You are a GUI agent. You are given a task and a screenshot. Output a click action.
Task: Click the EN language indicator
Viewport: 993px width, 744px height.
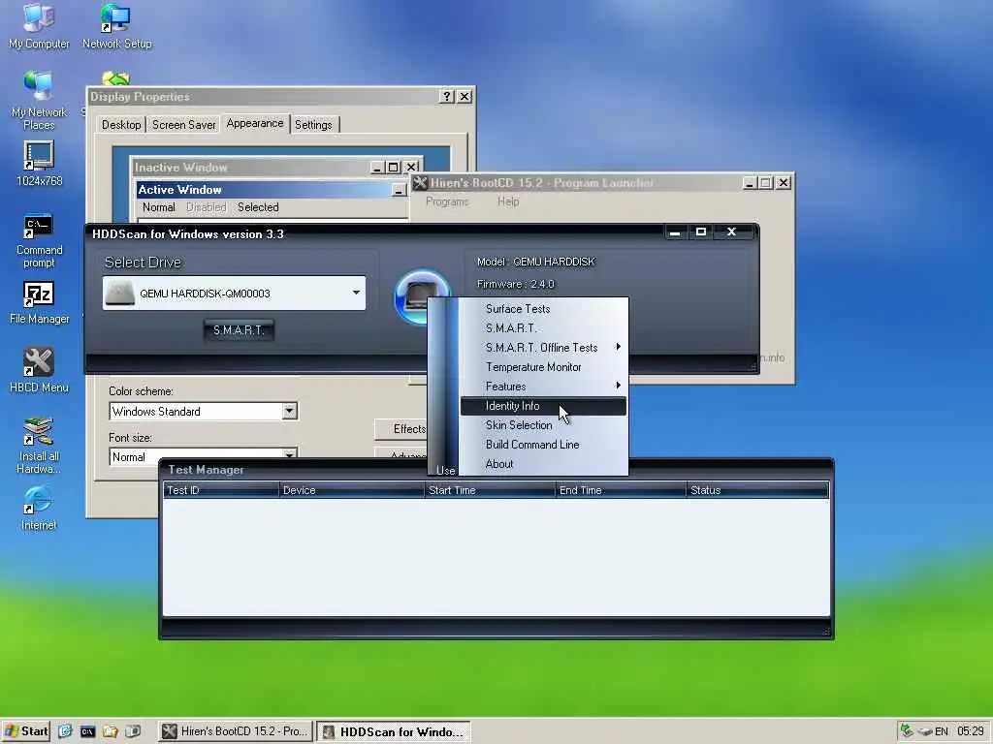tap(941, 731)
